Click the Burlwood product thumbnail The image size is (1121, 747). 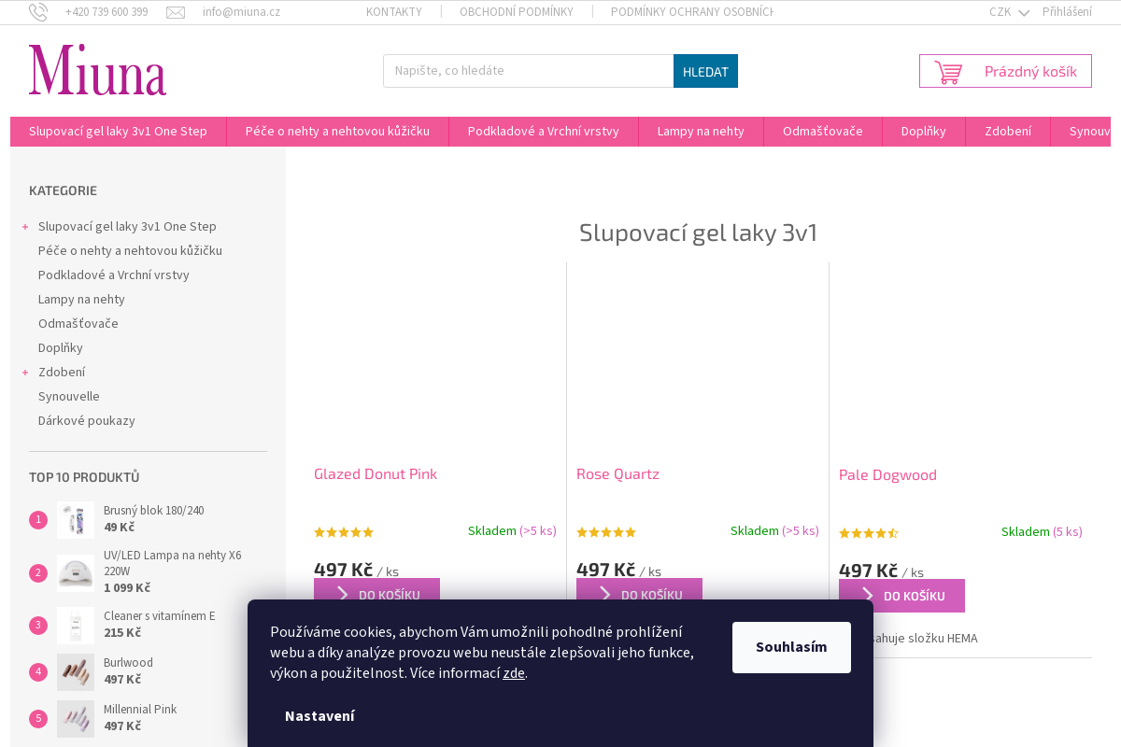click(76, 672)
